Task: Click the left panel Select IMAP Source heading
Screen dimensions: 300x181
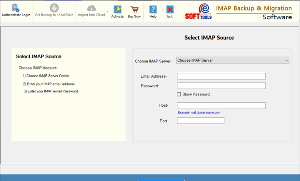Action: [38, 57]
